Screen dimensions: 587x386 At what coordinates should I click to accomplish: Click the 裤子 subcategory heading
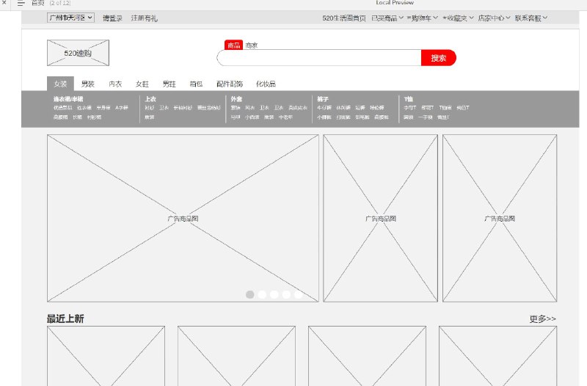tap(323, 99)
